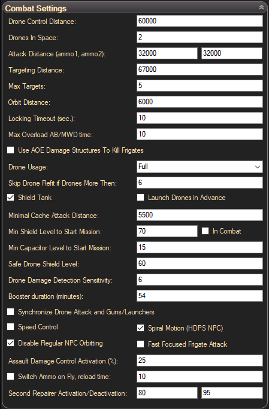This screenshot has width=269, height=409.
Task: Tick the In Combat checkbox
Action: point(205,231)
